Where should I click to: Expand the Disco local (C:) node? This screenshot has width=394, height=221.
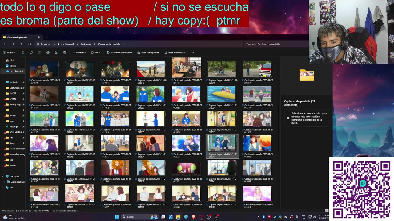click(4, 182)
